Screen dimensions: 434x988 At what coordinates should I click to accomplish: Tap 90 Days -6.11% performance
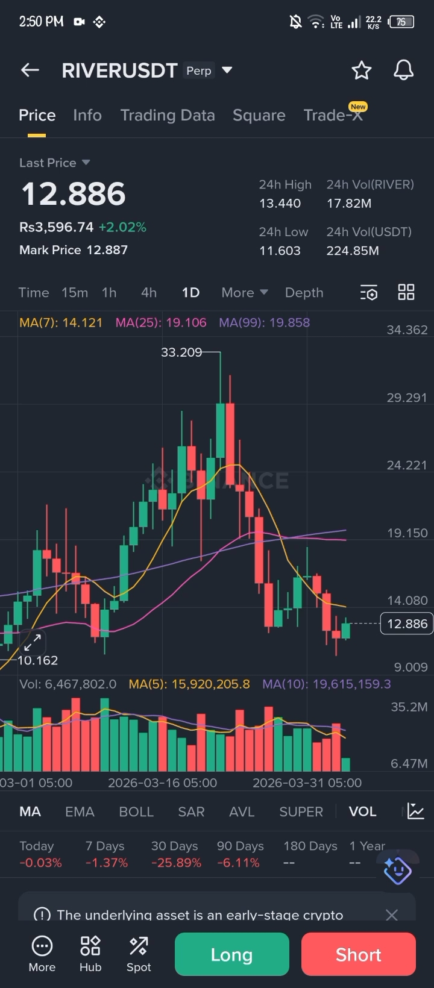coord(240,854)
